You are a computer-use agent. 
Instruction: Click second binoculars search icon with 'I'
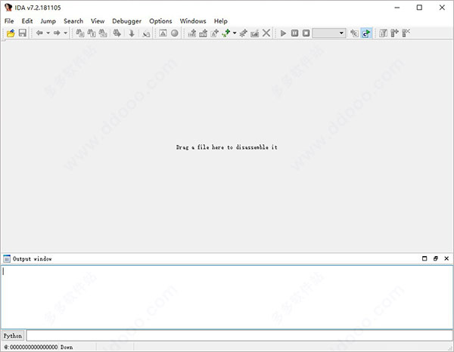tap(92, 33)
